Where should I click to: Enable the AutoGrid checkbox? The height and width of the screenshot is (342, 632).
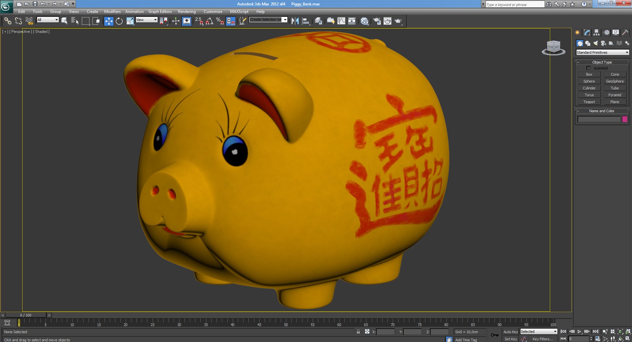pos(589,68)
